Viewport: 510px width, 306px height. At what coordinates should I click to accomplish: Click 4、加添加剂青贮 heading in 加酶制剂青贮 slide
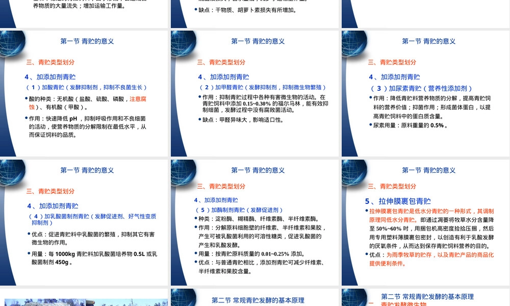216,200
